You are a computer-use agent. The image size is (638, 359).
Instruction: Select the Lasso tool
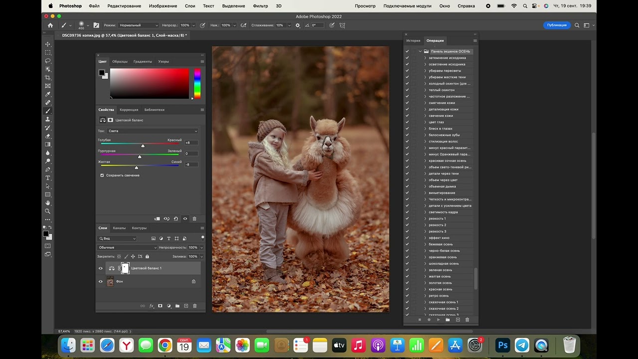point(48,61)
